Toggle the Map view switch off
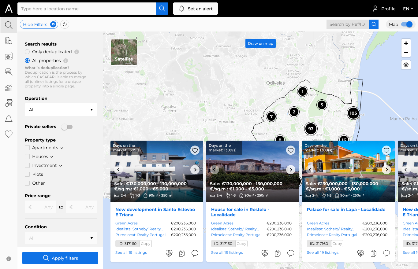 407,24
